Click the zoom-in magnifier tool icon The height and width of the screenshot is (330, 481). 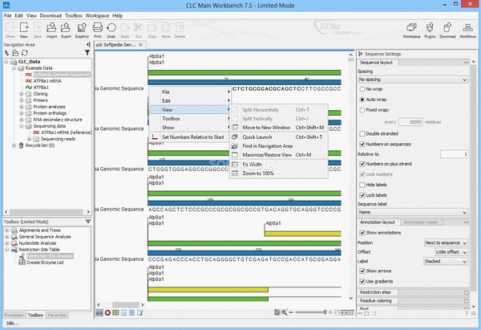285,312
